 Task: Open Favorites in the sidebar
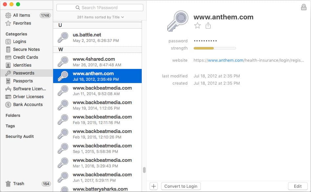coord(22,23)
